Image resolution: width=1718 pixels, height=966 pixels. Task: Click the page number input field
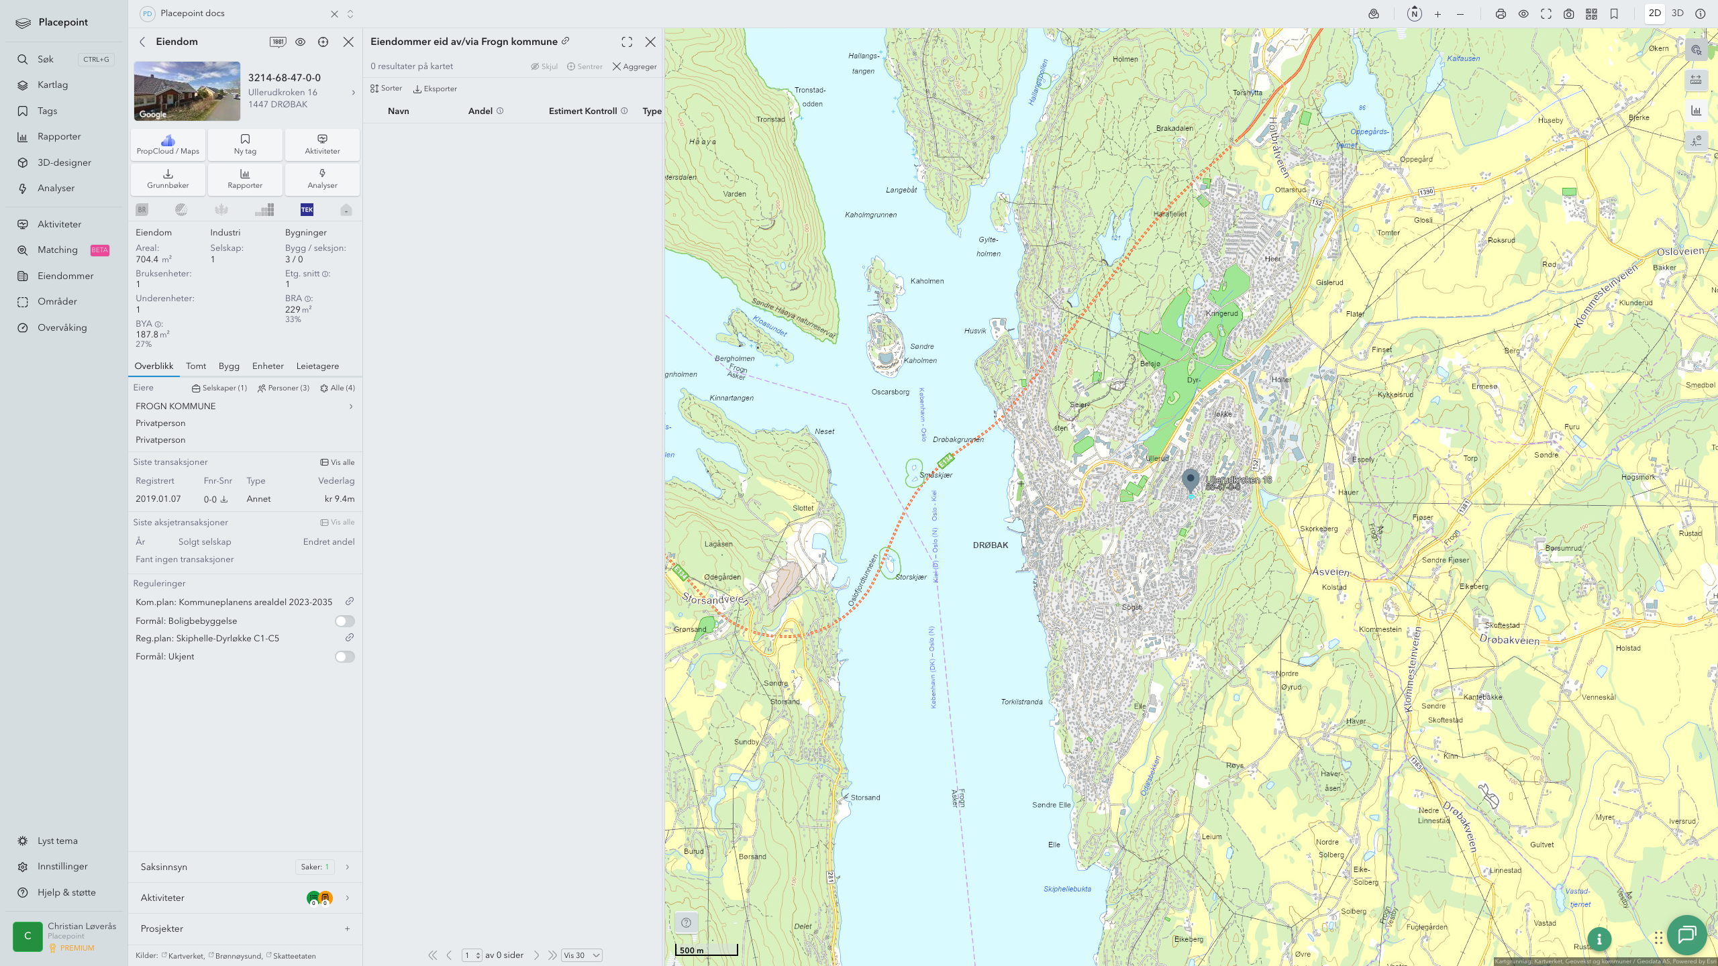click(x=471, y=955)
